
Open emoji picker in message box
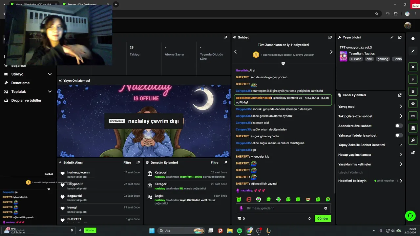(325, 208)
